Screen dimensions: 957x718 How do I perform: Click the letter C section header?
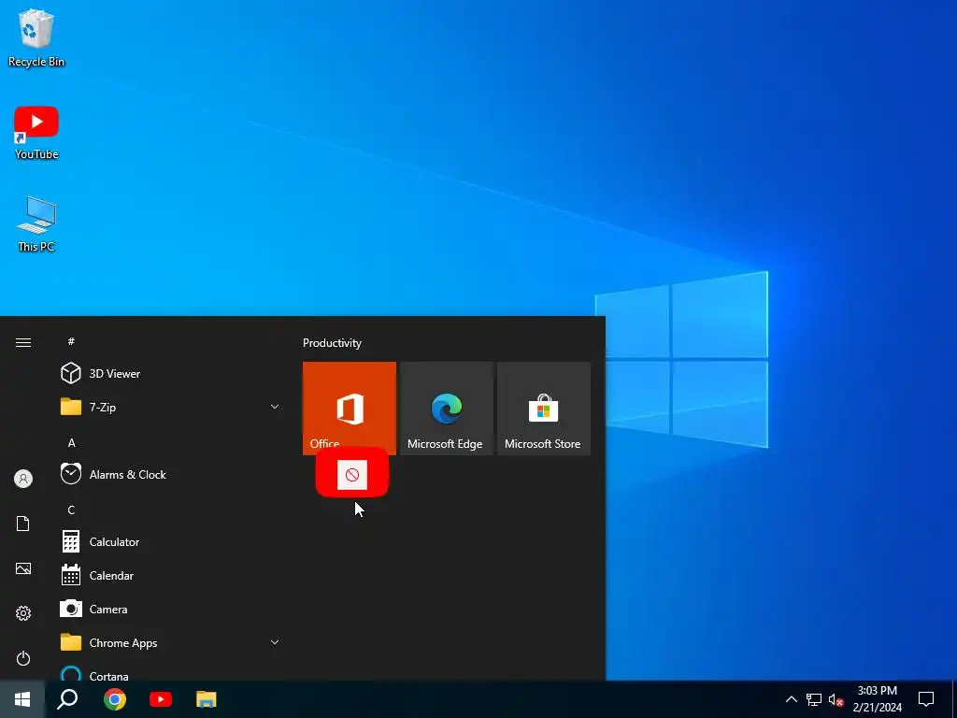71,510
